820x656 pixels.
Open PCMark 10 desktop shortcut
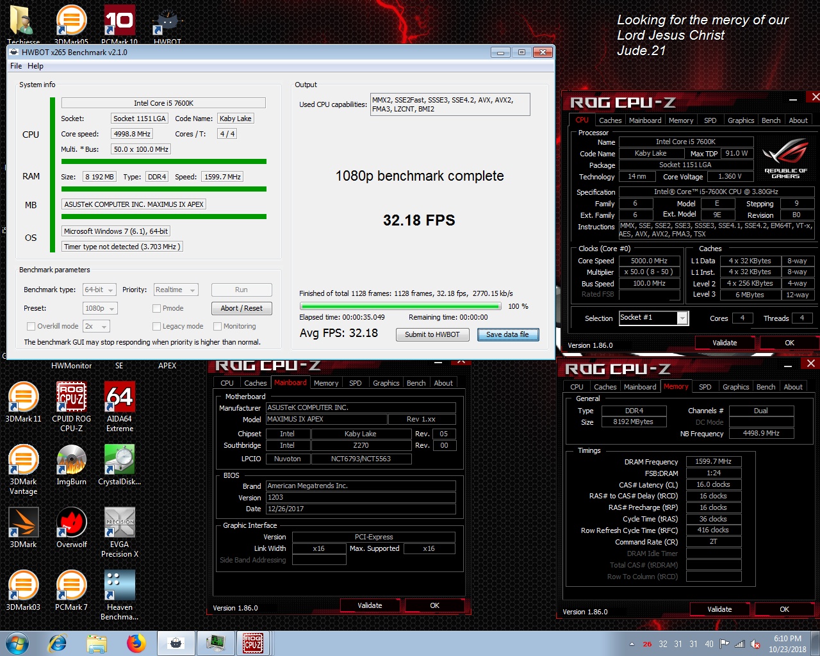click(120, 24)
